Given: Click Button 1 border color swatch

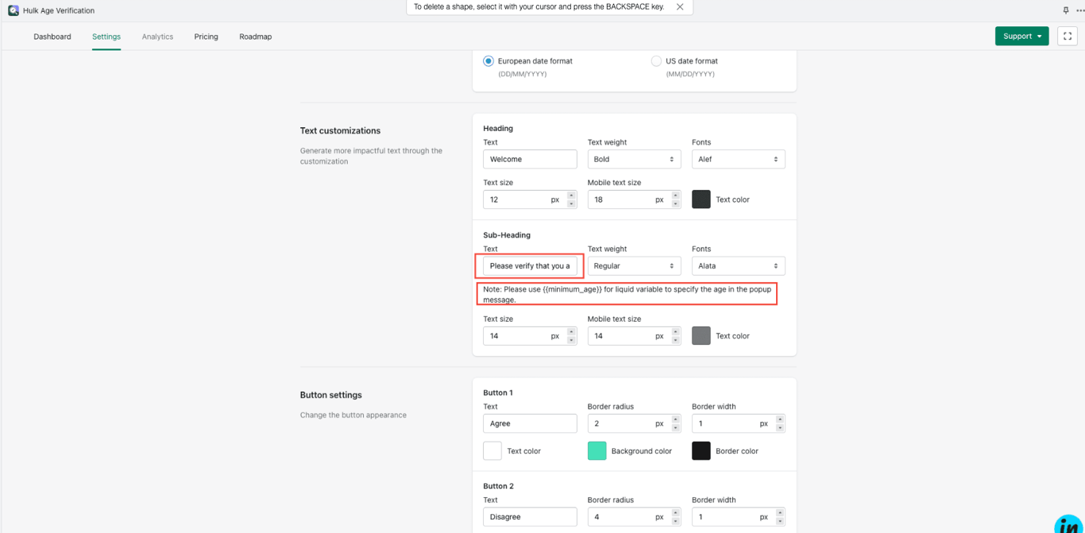Looking at the screenshot, I should [x=701, y=451].
